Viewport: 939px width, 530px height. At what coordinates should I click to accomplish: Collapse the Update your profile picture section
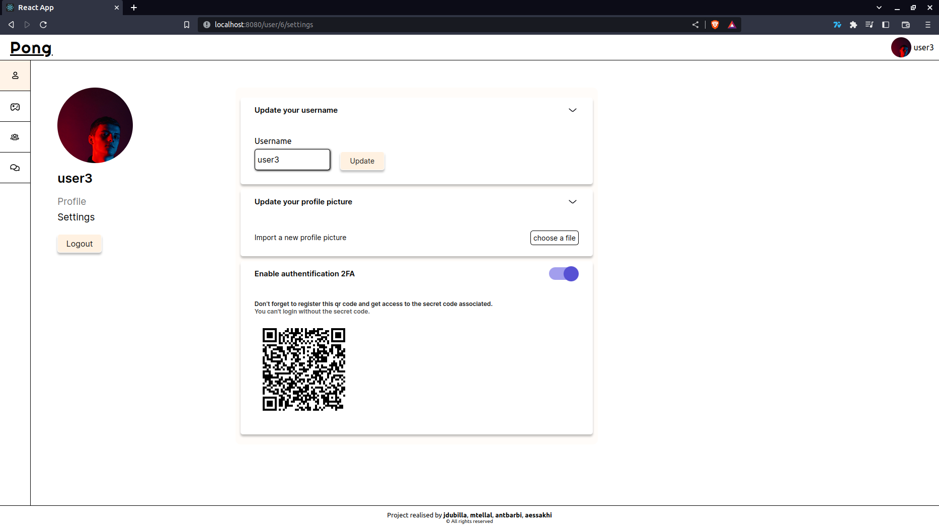[x=572, y=202]
